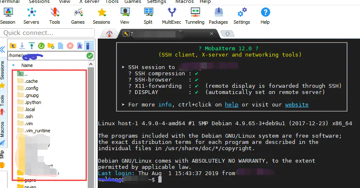The height and width of the screenshot is (188, 360).
Task: Click the 'info' text in terminal banner
Action: coord(165,105)
